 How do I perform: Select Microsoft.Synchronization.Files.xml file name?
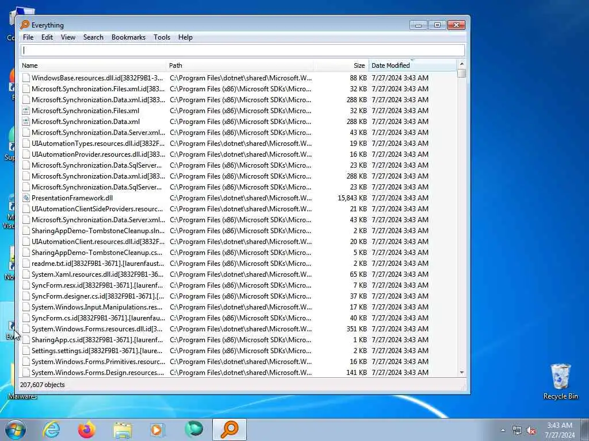[85, 111]
